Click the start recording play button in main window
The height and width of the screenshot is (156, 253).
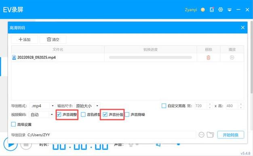(11, 145)
